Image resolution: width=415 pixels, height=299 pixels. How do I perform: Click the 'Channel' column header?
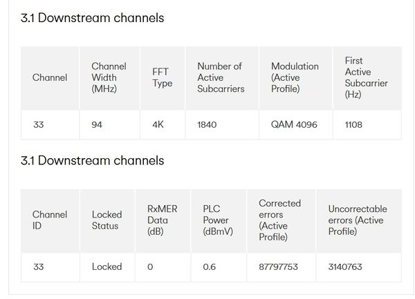click(x=50, y=77)
